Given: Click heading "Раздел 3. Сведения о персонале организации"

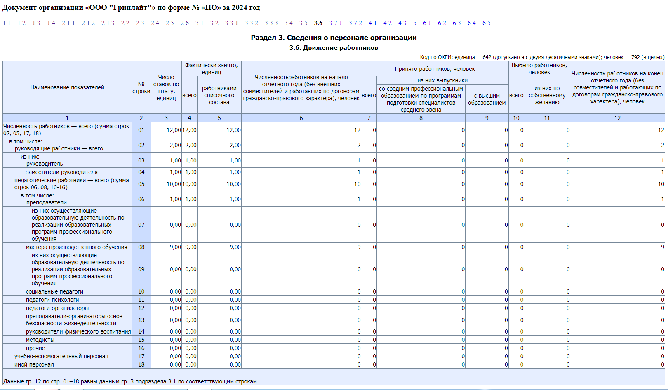Looking at the screenshot, I should click(334, 38).
